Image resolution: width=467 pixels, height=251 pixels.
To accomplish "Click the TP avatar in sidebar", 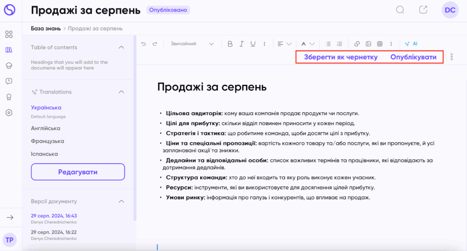I will tap(10, 240).
